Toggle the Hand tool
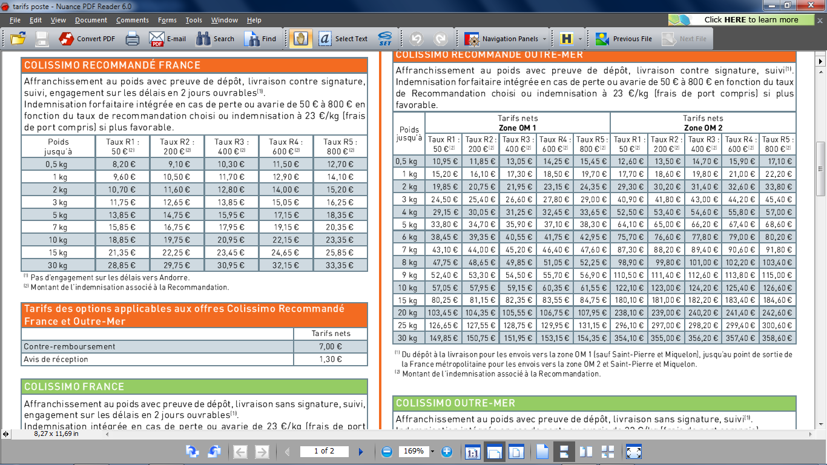The image size is (827, 465). [300, 39]
